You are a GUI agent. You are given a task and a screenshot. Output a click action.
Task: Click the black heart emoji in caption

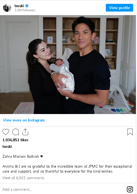pos(42,156)
